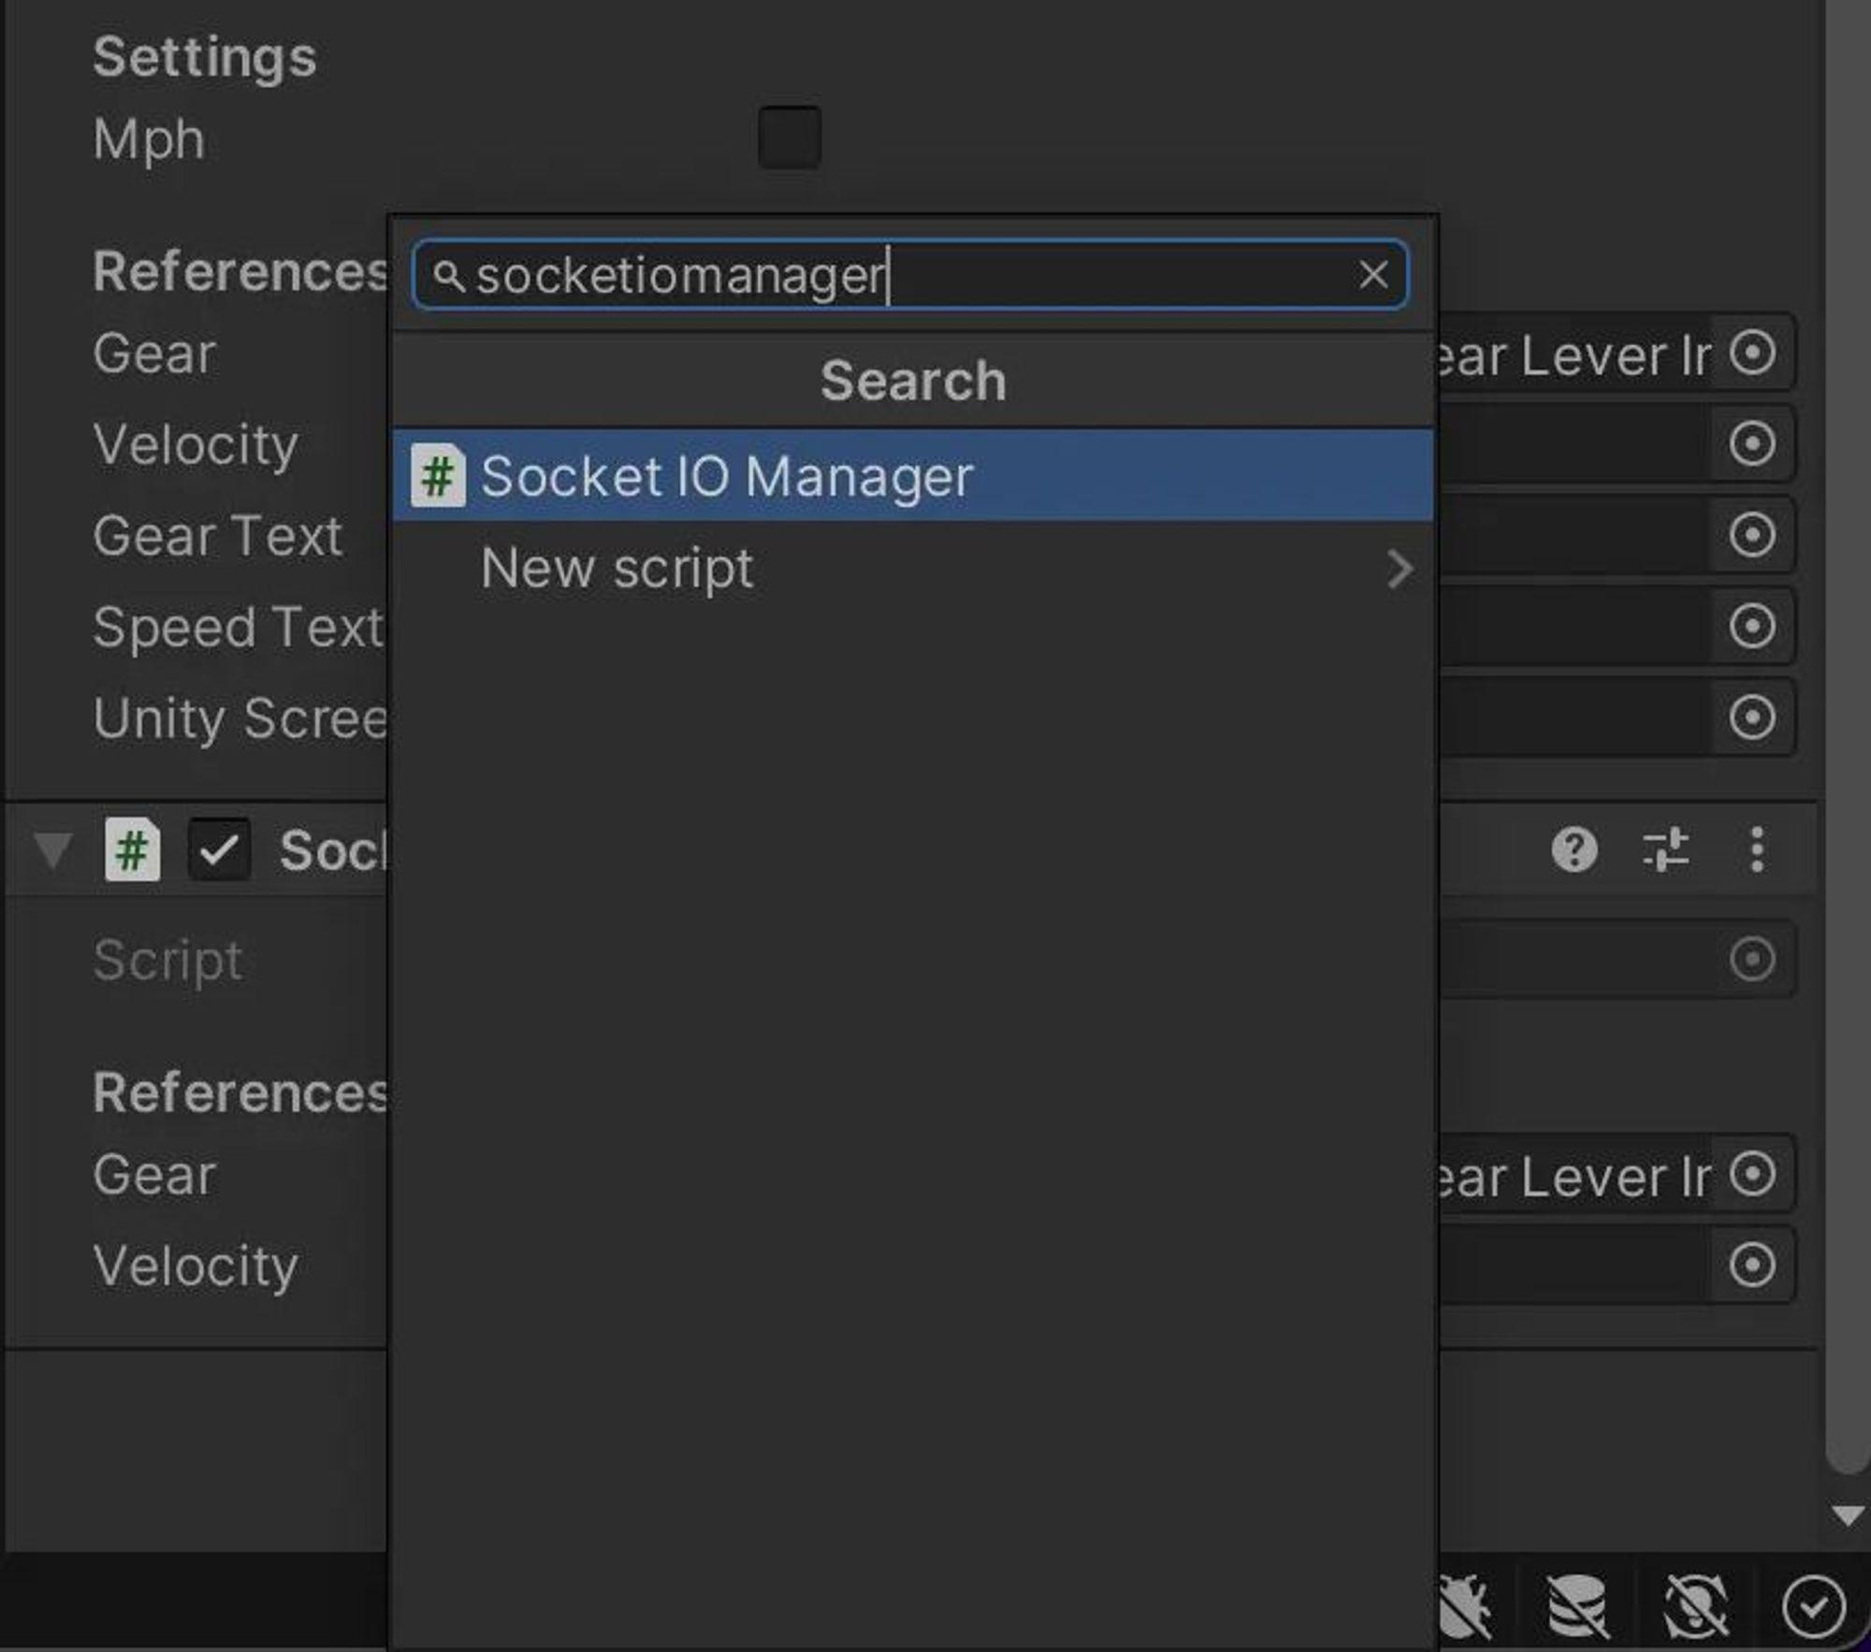Open component three-dot context menu
Screen dimensions: 1871x1652
click(1757, 850)
